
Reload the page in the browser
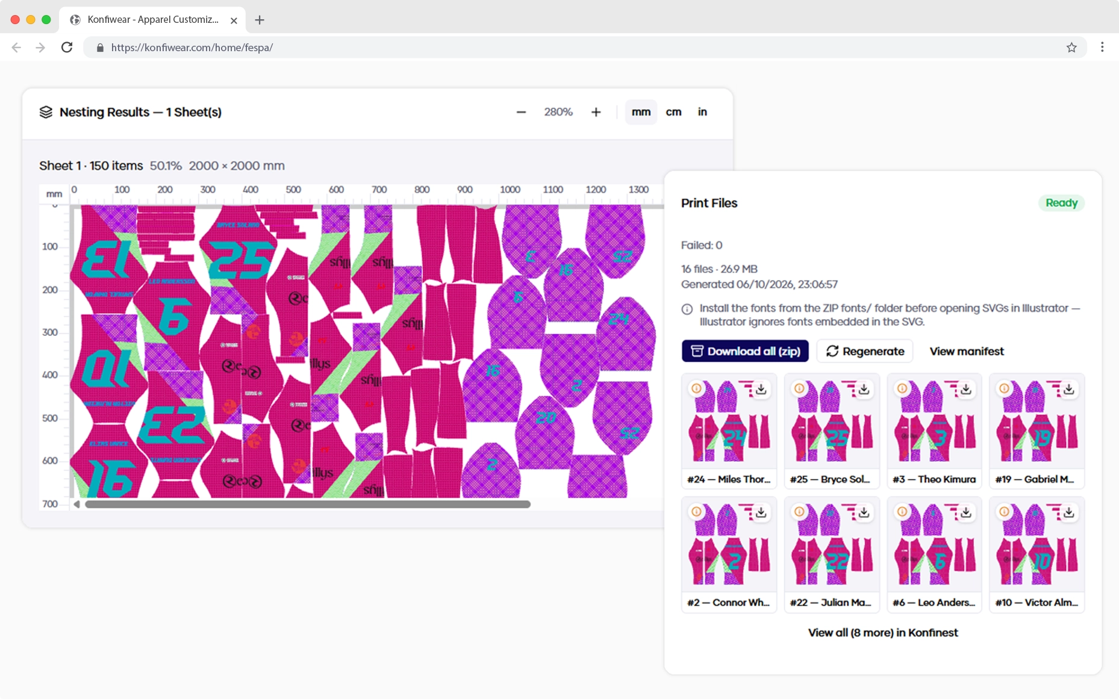tap(67, 47)
